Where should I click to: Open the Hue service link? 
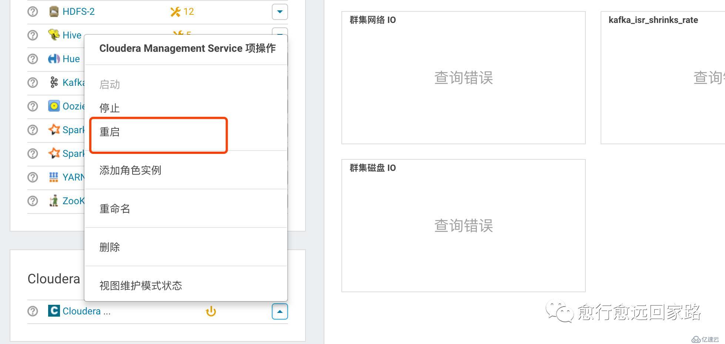tap(71, 59)
